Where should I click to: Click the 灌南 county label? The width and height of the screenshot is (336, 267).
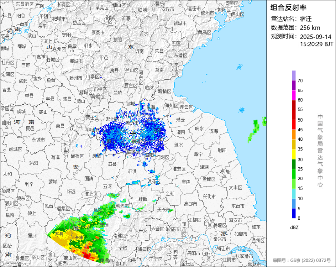click(181, 132)
